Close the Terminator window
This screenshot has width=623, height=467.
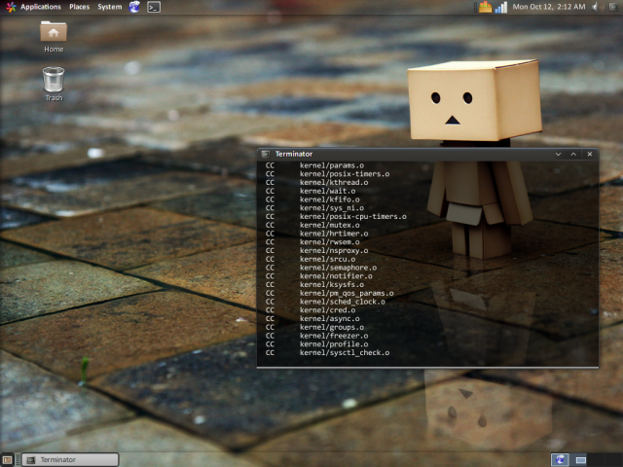(590, 154)
